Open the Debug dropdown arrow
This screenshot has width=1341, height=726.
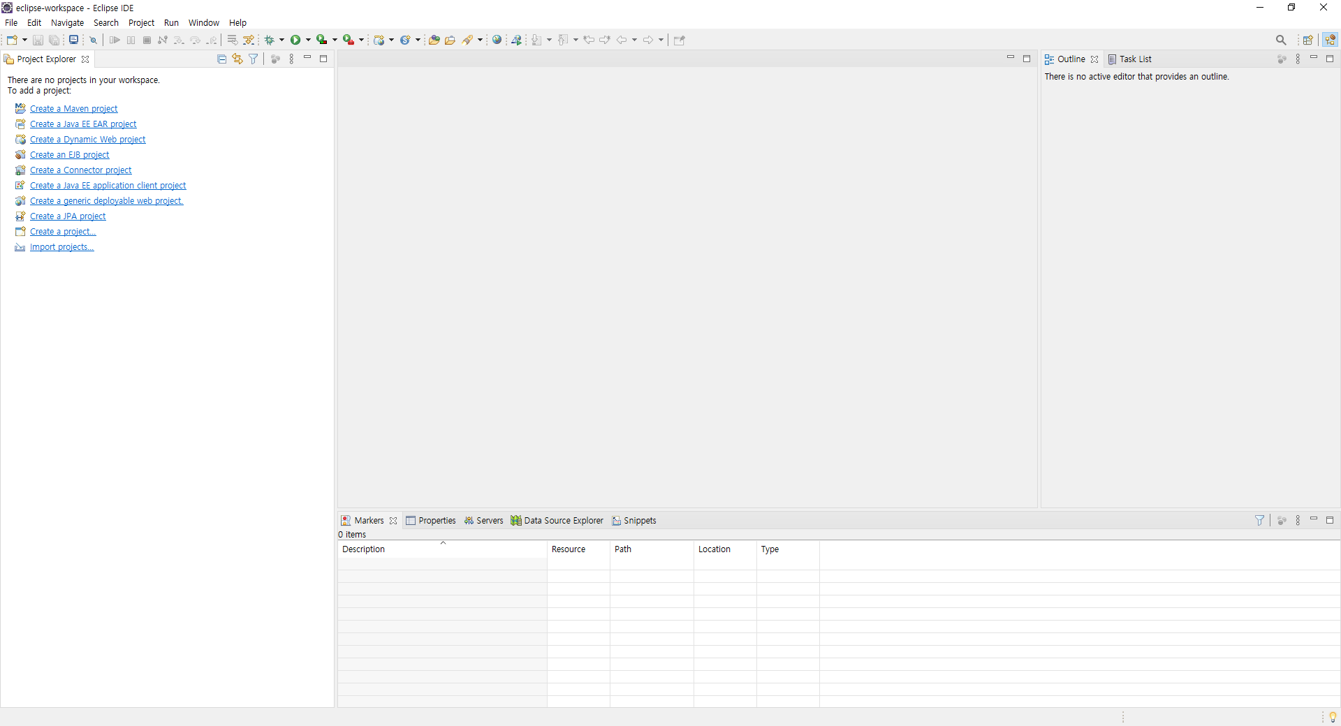pos(282,40)
